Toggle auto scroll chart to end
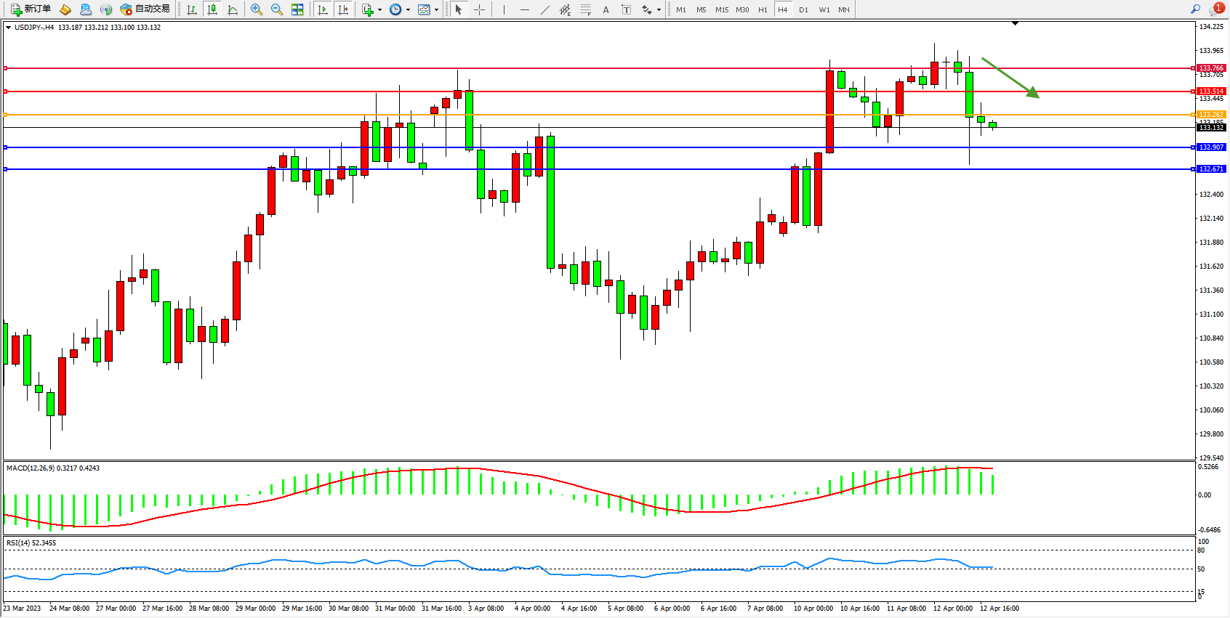1230x618 pixels. tap(323, 9)
